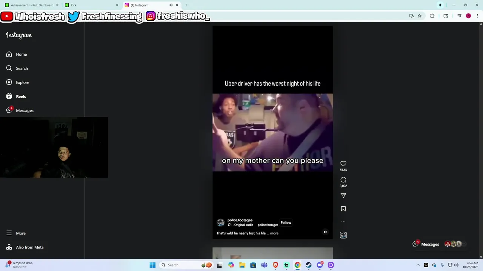Viewport: 483px width, 271px height.
Task: Open Messages in the left sidebar
Action: pos(20,110)
